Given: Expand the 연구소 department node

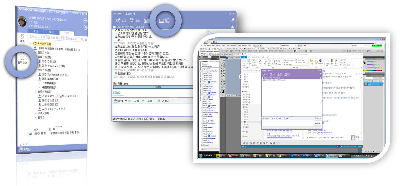Looking at the screenshot, I should 35,117.
